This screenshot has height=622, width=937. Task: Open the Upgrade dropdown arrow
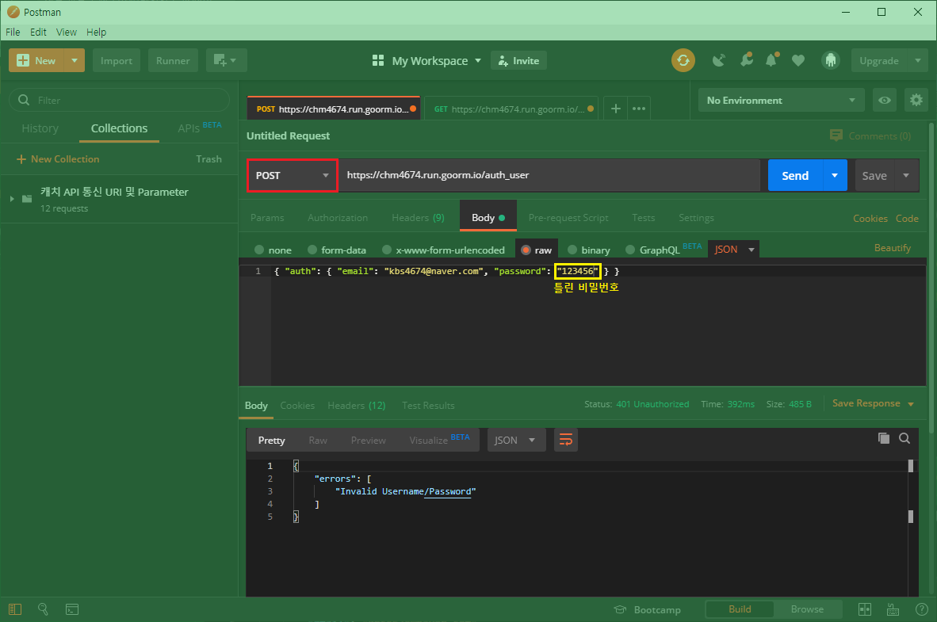click(918, 60)
